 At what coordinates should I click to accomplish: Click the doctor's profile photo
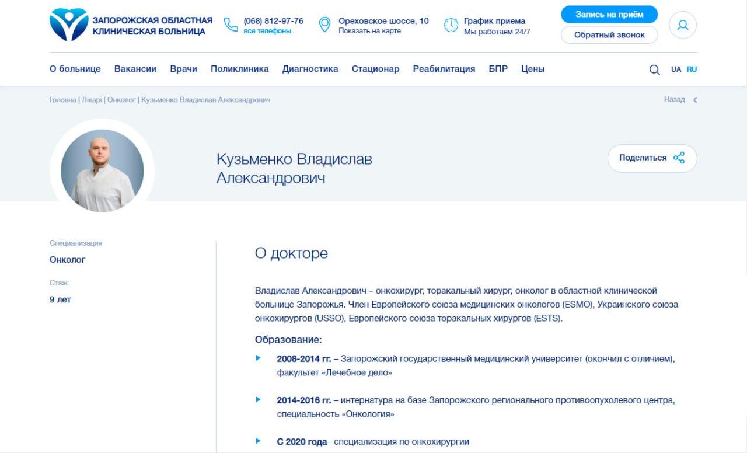[102, 170]
